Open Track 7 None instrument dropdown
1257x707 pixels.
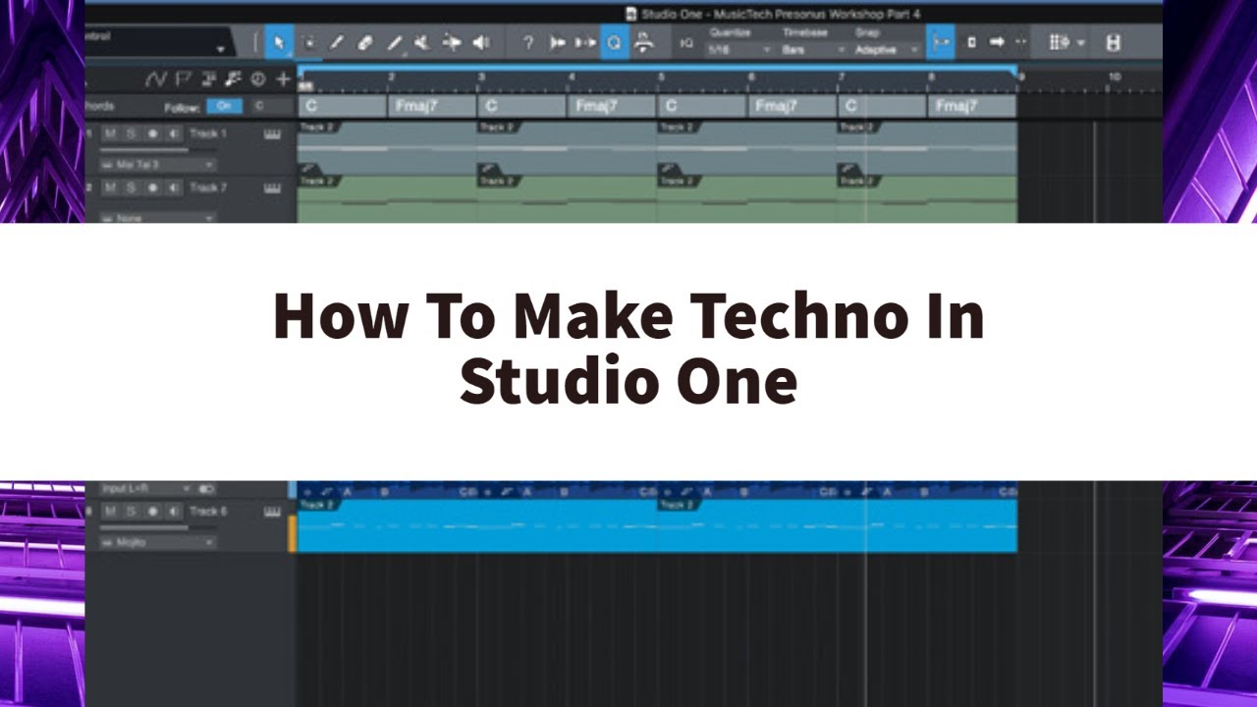point(157,218)
